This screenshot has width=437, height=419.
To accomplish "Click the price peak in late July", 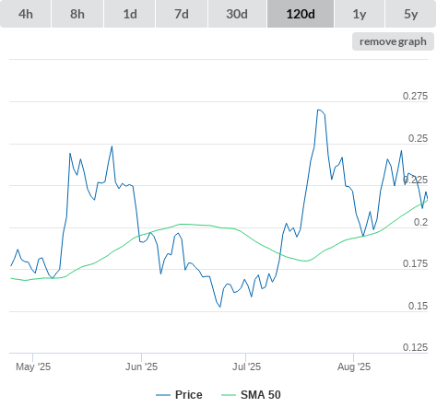I will click(318, 110).
